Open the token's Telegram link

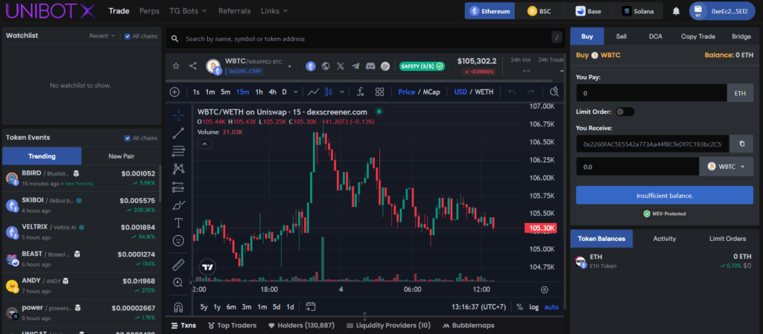coord(355,66)
